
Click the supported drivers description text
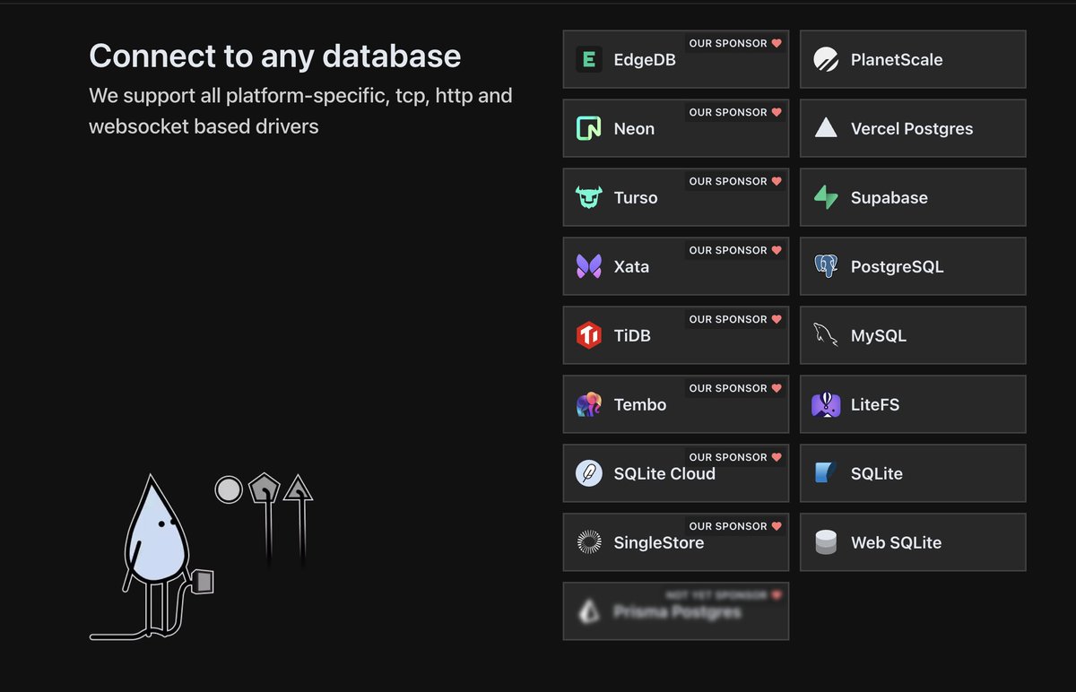(x=300, y=111)
